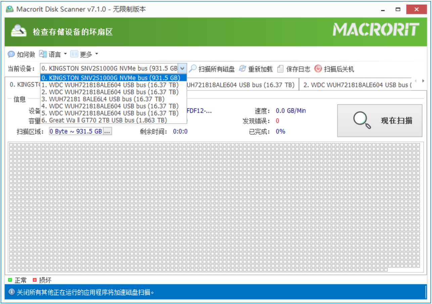Click the 0 Byte ~ 931.5 GB scan range field
432x304 pixels.
tap(76, 131)
